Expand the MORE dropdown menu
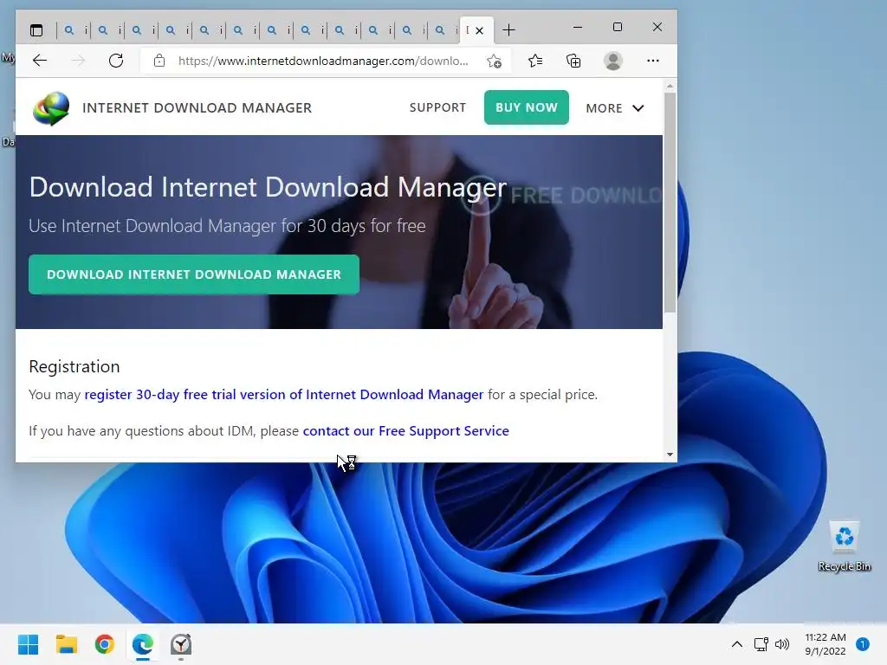This screenshot has height=665, width=887. [615, 108]
